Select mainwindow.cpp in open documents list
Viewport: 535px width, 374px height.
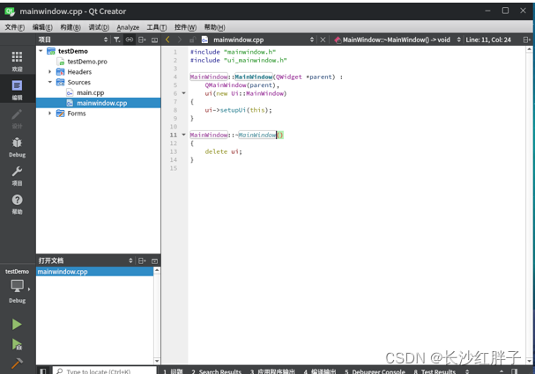(x=95, y=271)
